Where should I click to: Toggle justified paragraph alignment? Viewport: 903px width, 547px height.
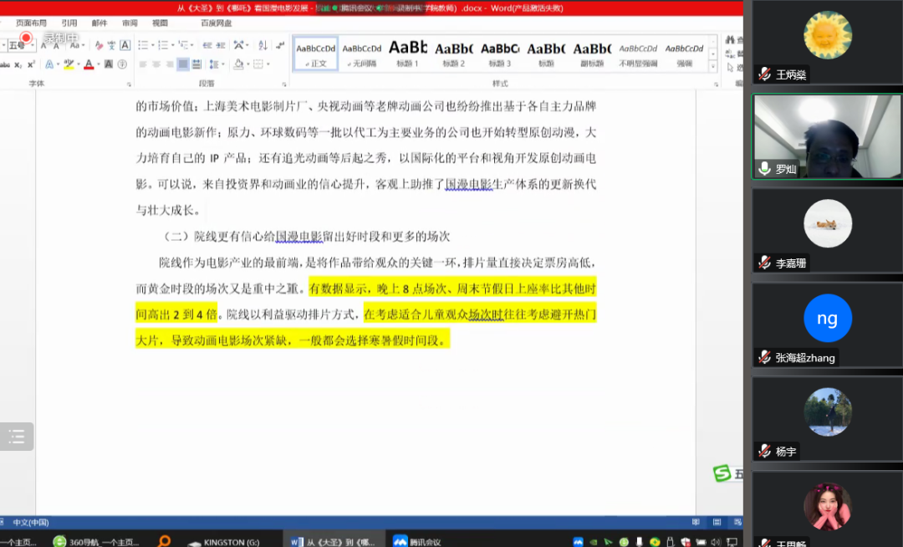(x=182, y=64)
